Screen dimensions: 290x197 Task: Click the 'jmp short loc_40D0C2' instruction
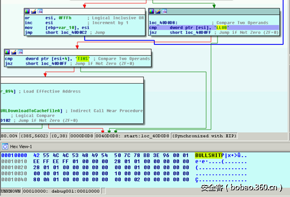55,32
